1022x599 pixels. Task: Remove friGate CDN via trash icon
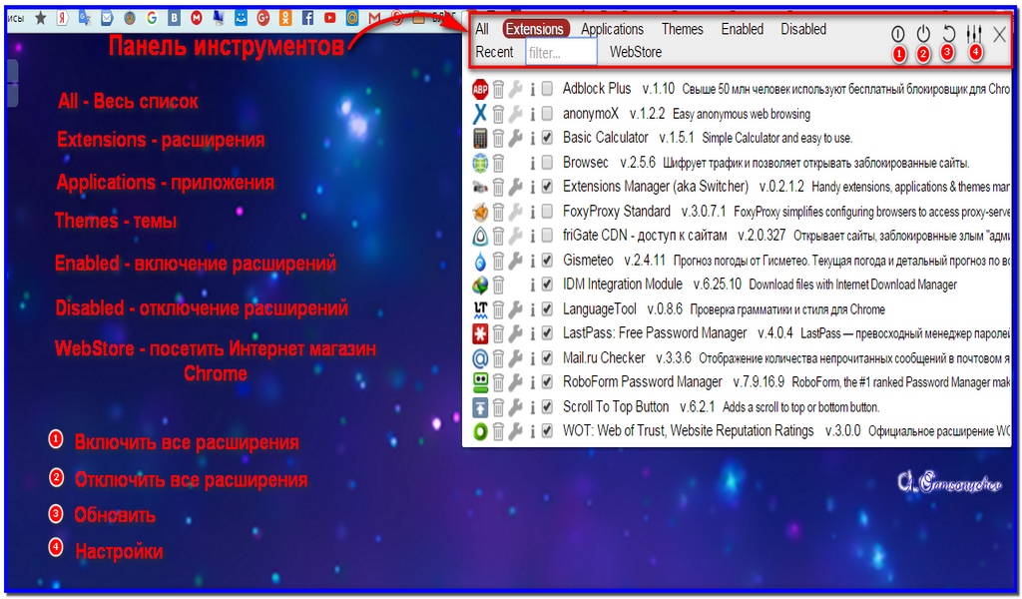point(498,236)
